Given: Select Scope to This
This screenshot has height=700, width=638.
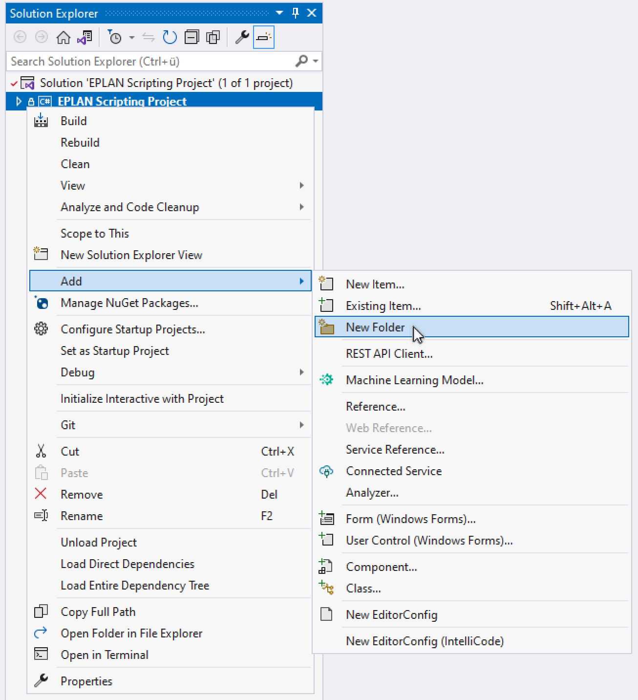Looking at the screenshot, I should 170,233.
